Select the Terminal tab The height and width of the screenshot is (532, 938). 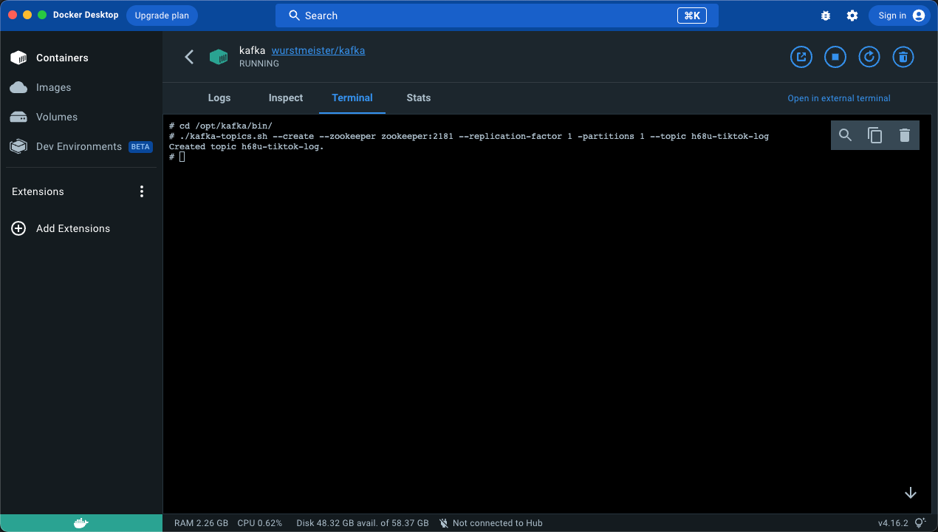[x=352, y=98]
